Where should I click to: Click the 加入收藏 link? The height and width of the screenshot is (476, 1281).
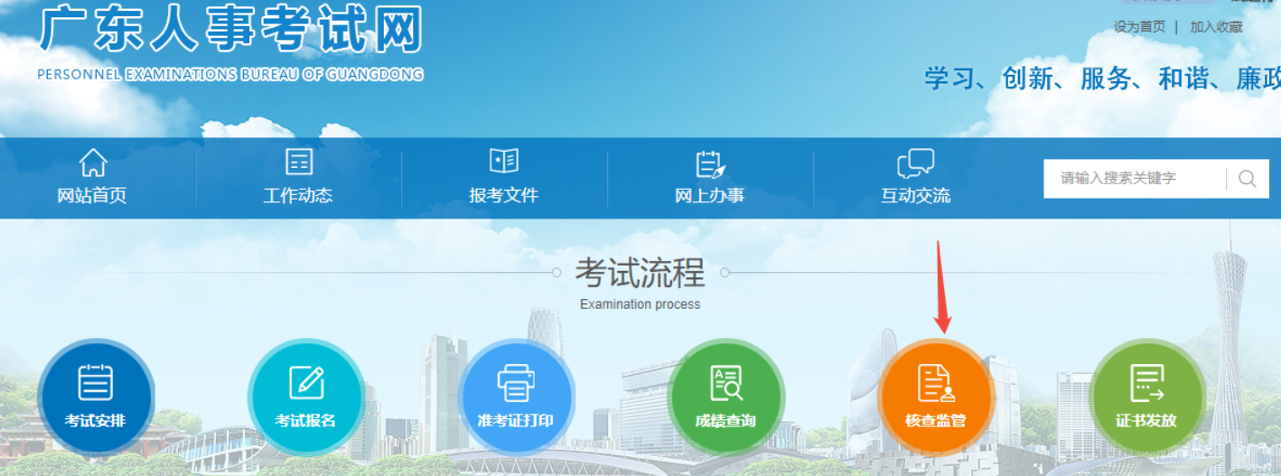pyautogui.click(x=1216, y=27)
